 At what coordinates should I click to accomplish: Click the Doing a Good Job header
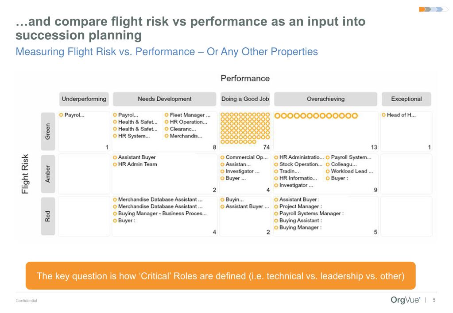click(245, 99)
